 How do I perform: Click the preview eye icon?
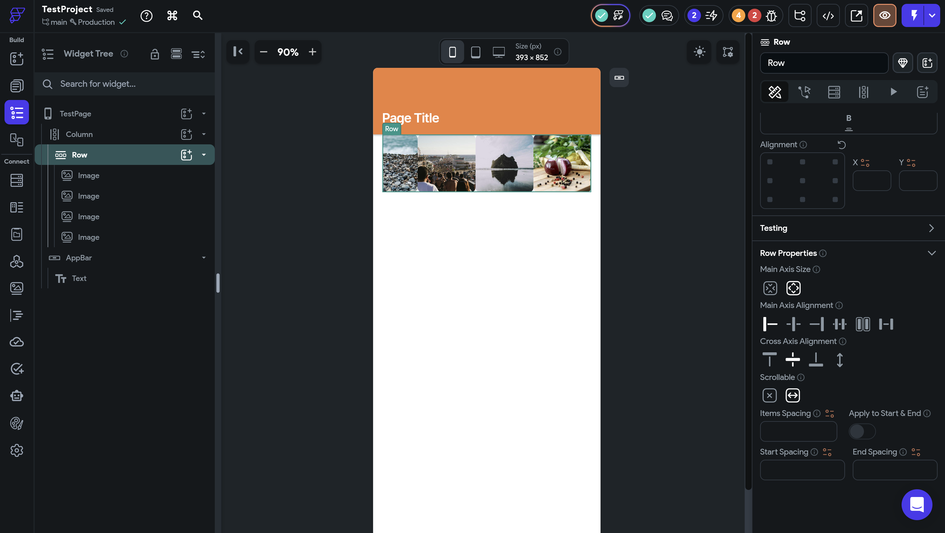(885, 16)
